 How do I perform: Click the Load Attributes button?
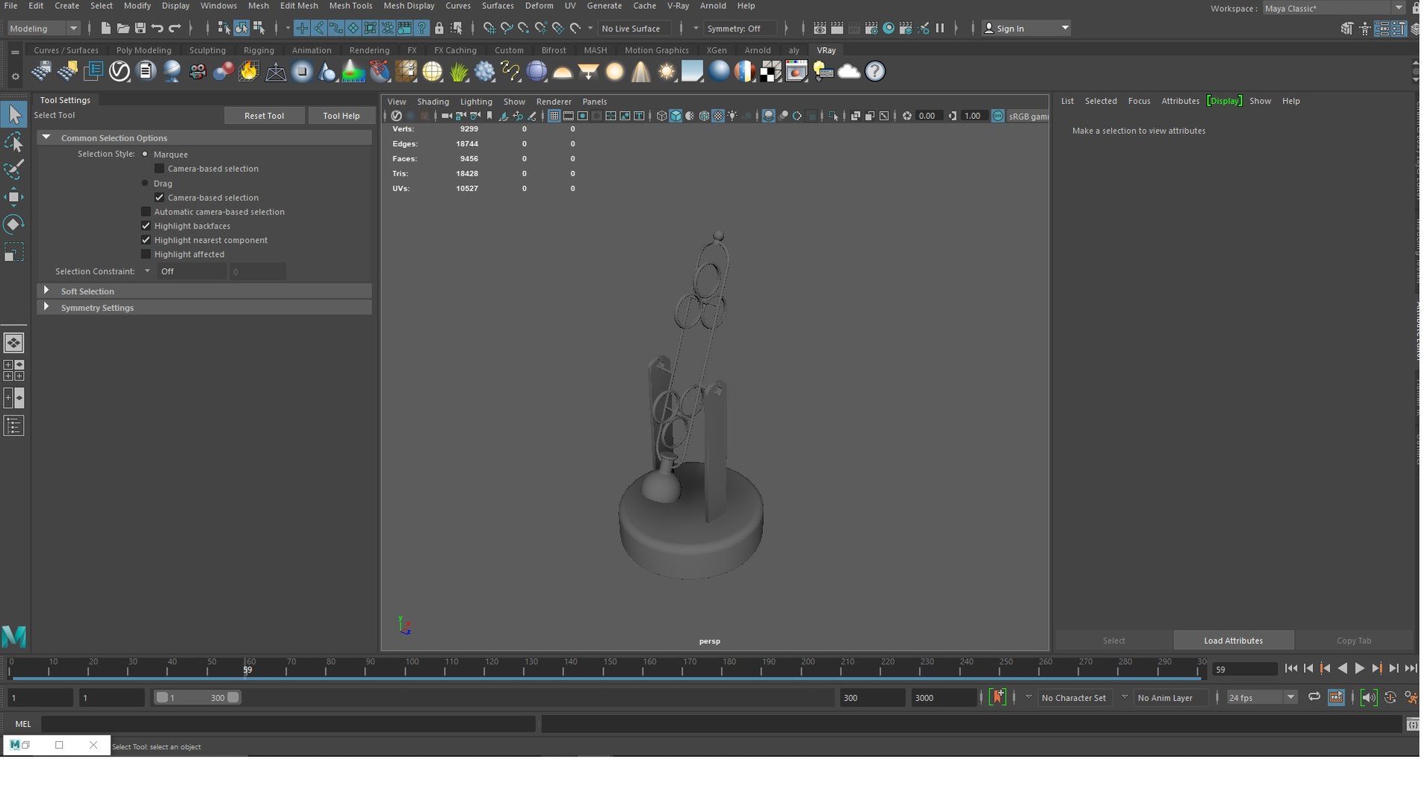1233,640
